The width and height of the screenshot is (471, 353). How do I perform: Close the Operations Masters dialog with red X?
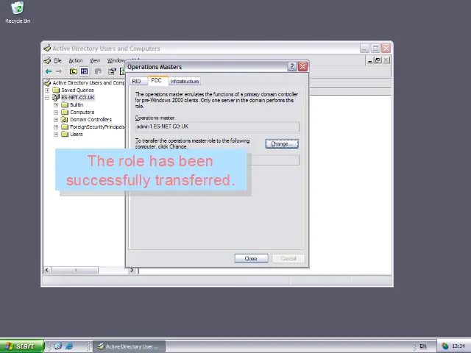(302, 67)
